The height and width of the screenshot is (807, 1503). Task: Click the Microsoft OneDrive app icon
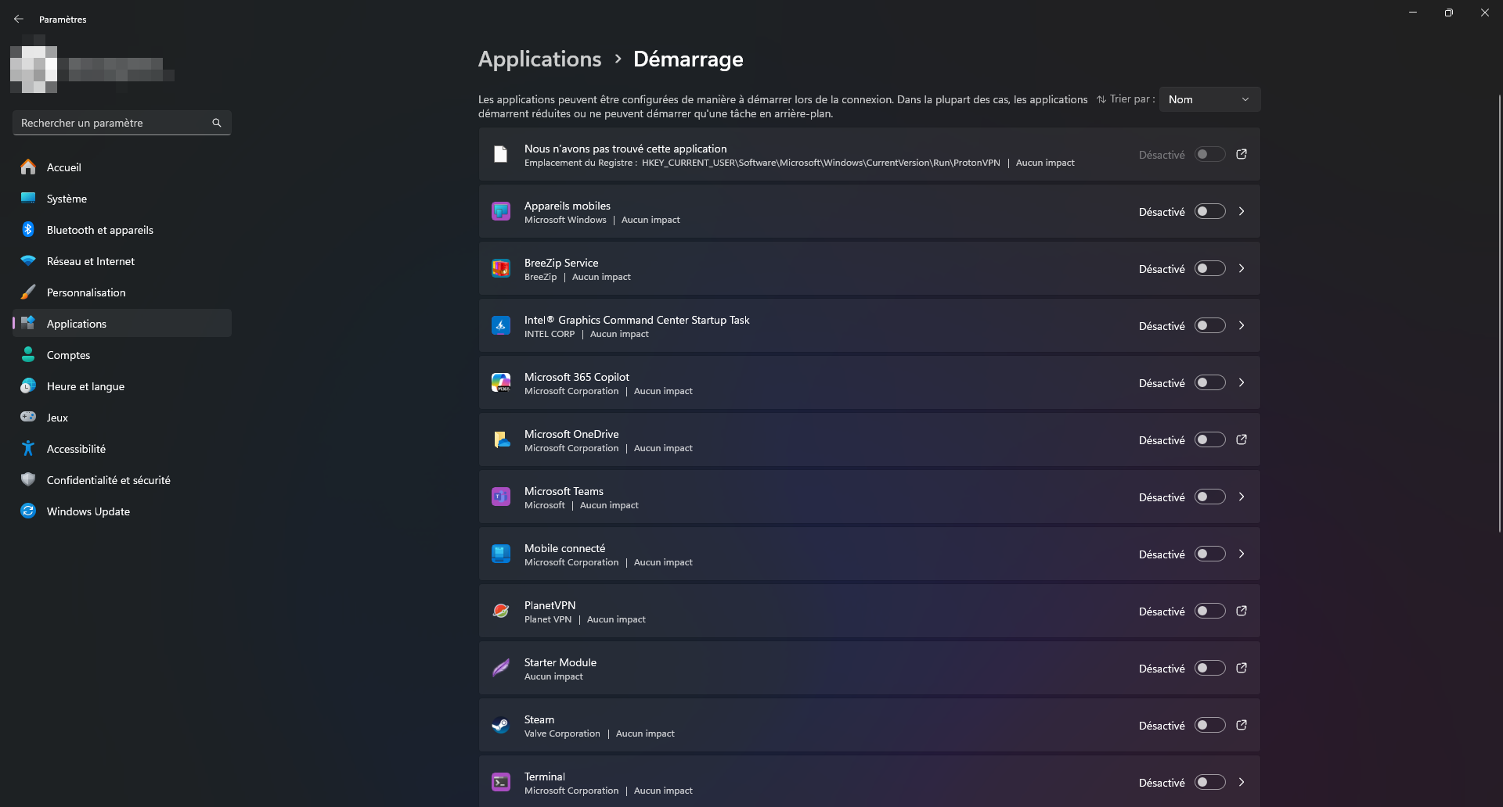501,439
